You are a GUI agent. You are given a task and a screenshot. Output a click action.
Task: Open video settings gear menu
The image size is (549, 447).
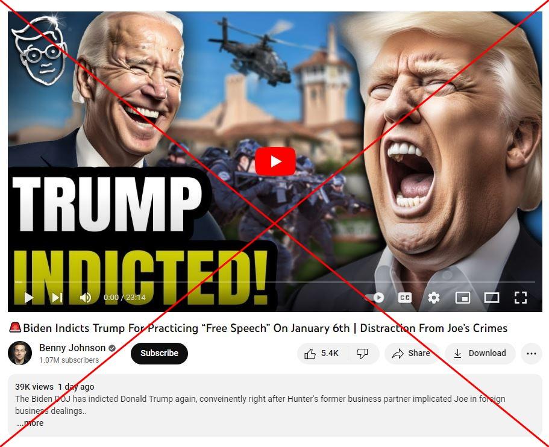click(x=434, y=298)
